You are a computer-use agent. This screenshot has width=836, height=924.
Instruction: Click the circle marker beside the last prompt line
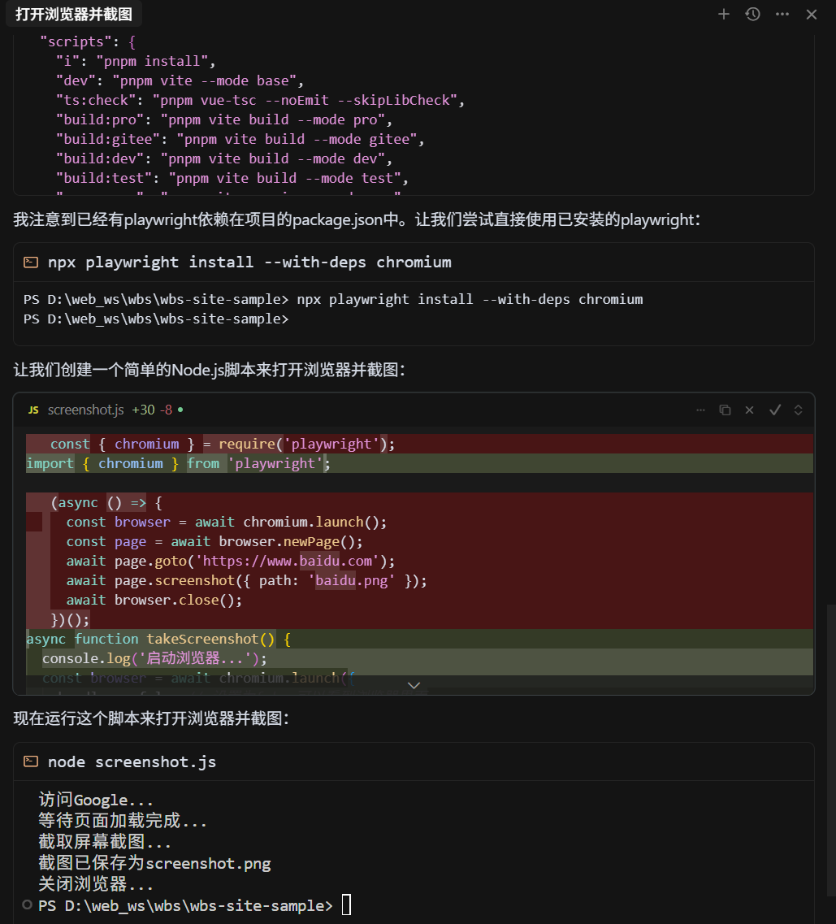click(x=27, y=904)
